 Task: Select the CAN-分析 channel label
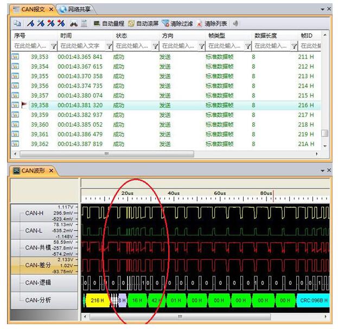[x=38, y=300]
